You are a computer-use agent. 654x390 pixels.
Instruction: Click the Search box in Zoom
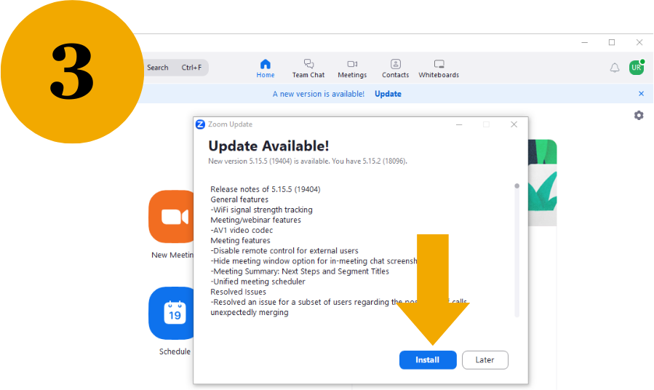click(175, 68)
